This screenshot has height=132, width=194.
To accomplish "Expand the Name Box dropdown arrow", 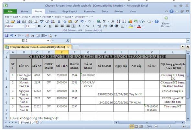I will tap(48, 41).
